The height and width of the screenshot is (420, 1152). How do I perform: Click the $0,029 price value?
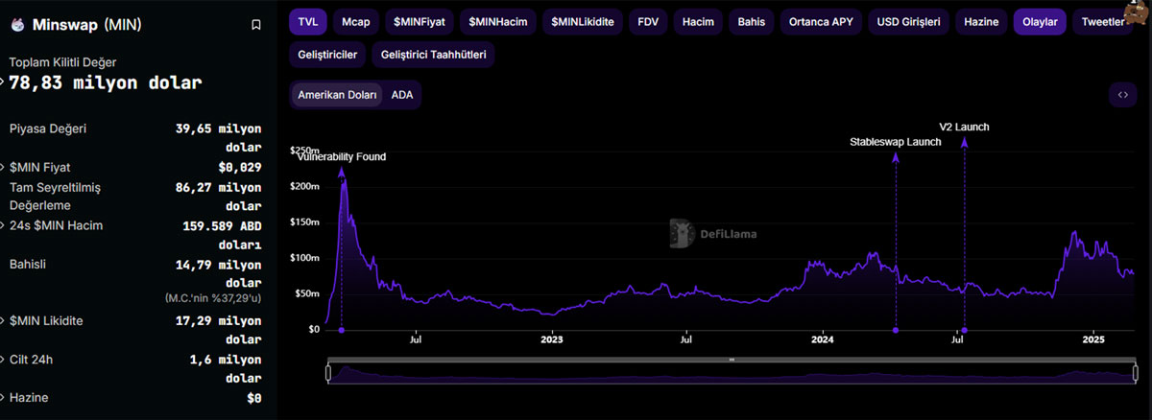[x=240, y=167]
